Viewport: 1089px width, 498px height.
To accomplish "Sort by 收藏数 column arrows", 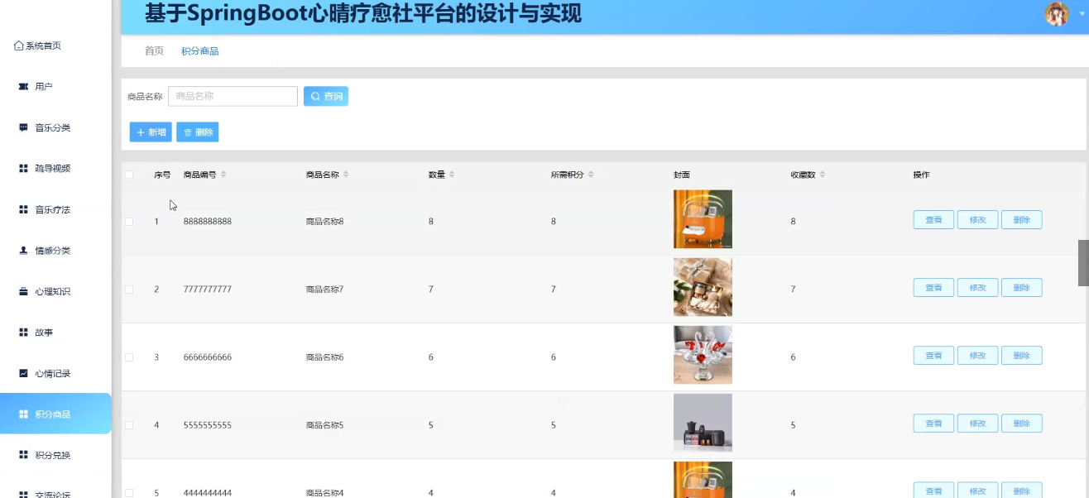I will tap(823, 175).
